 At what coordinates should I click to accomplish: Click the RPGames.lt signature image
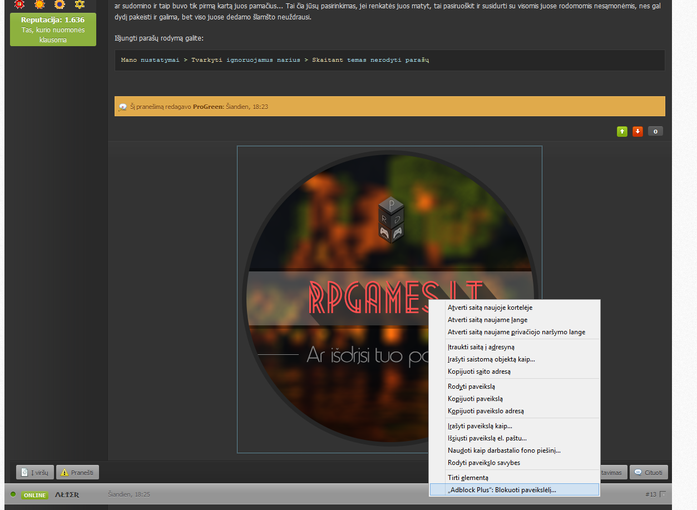click(389, 299)
